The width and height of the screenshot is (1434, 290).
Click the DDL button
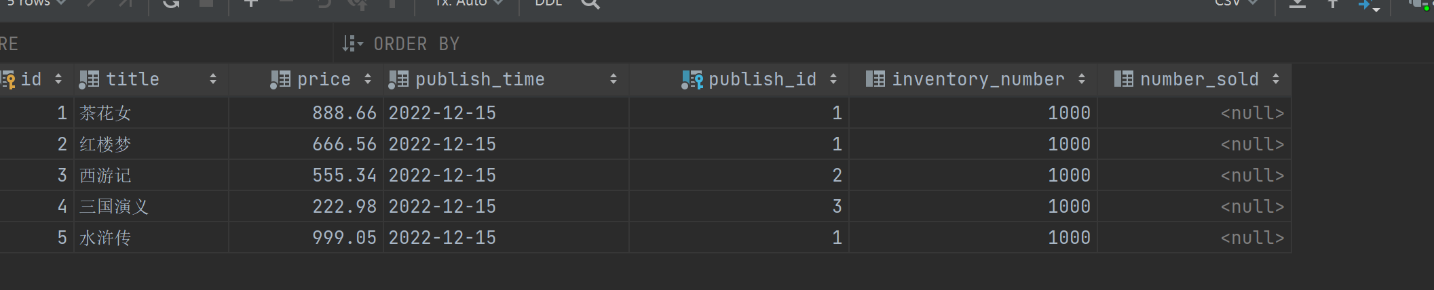tap(548, 3)
